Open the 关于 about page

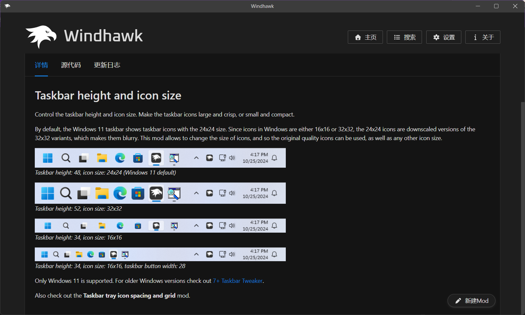483,37
